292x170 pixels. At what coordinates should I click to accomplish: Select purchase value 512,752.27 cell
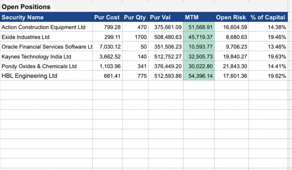tap(166, 56)
